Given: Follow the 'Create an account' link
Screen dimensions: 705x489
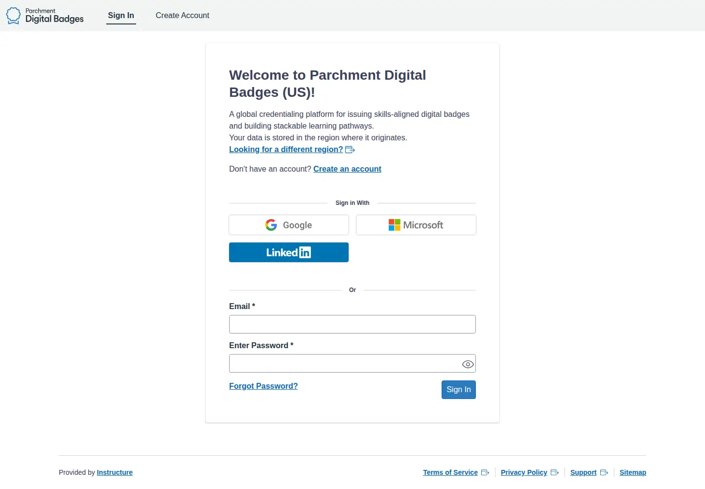Looking at the screenshot, I should pyautogui.click(x=347, y=169).
